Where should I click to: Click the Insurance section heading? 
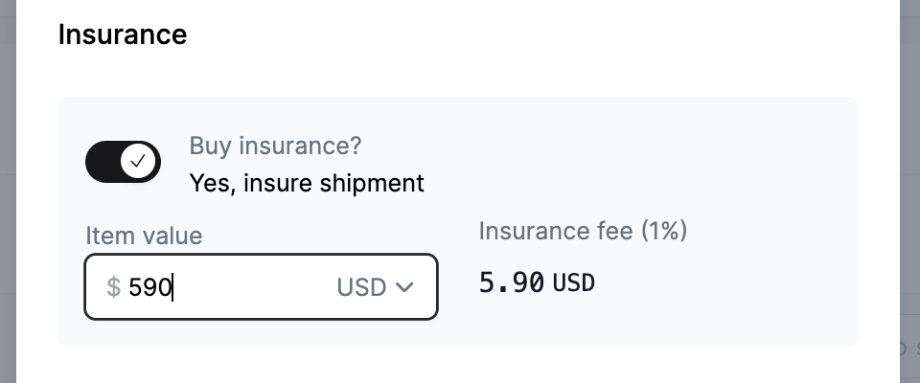123,34
